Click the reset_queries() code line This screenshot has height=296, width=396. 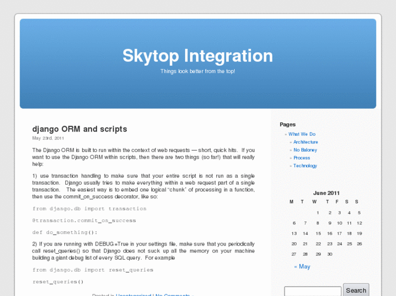tap(58, 282)
